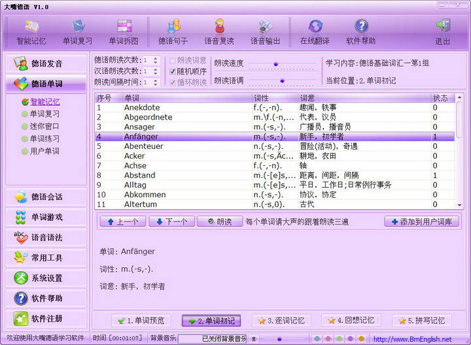Click 添加到用户词库 button
This screenshot has width=471, height=345.
421,222
